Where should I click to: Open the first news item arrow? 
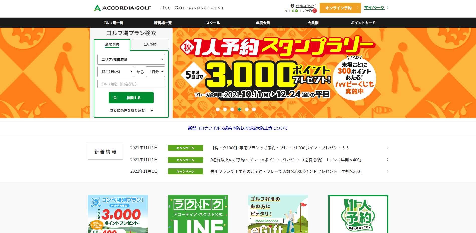pos(388,148)
